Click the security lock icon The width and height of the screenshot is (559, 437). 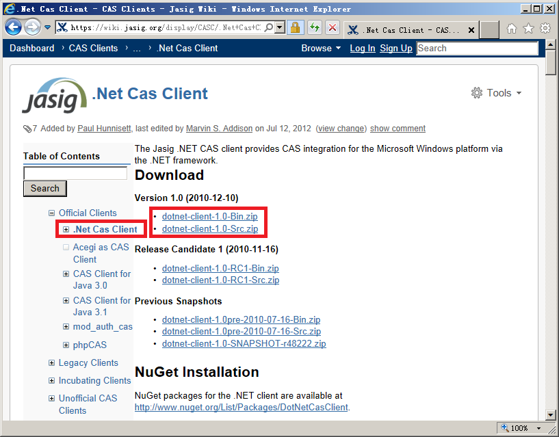[295, 27]
